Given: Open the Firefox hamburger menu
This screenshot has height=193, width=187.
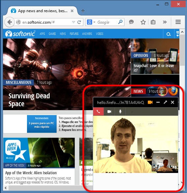Looking at the screenshot, I should point(178,22).
